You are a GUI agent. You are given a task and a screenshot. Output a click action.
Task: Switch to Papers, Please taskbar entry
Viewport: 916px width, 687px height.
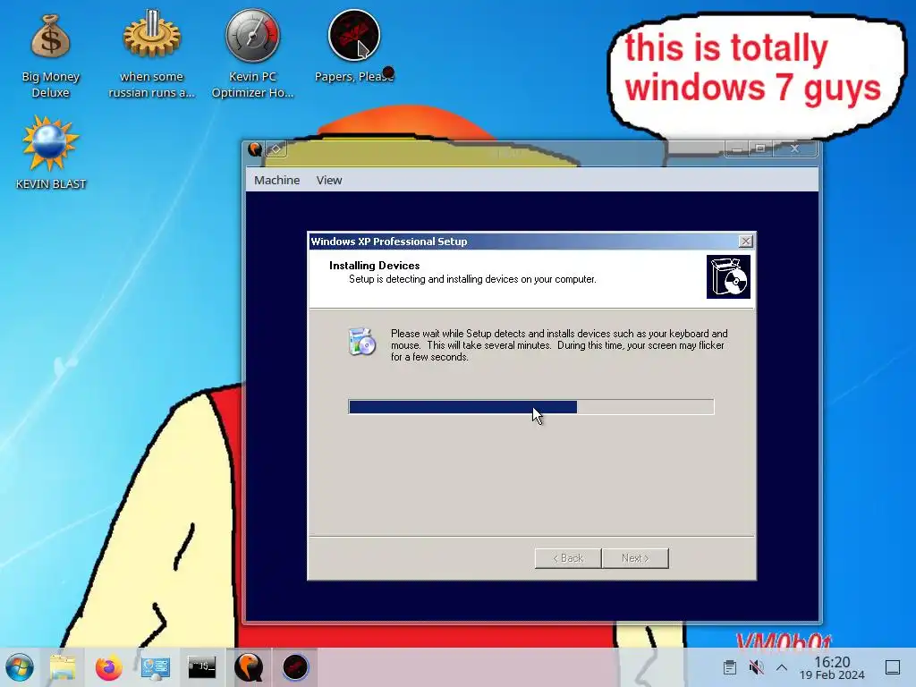295,667
